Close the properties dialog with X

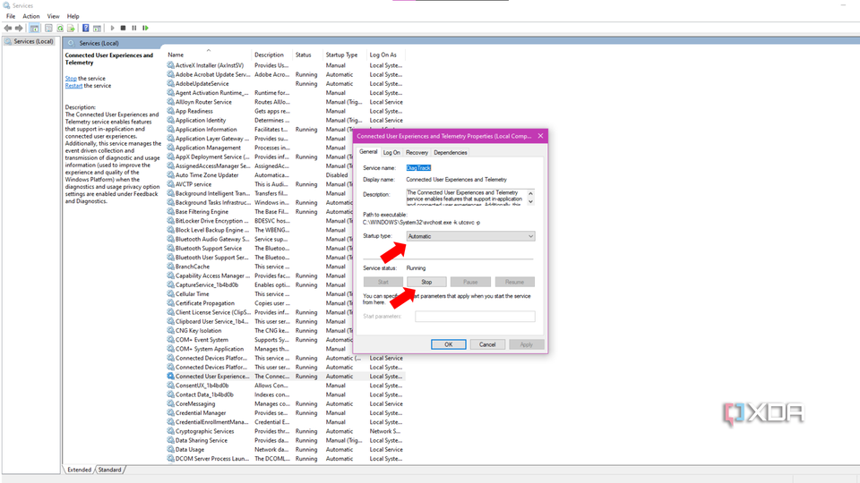tap(540, 136)
